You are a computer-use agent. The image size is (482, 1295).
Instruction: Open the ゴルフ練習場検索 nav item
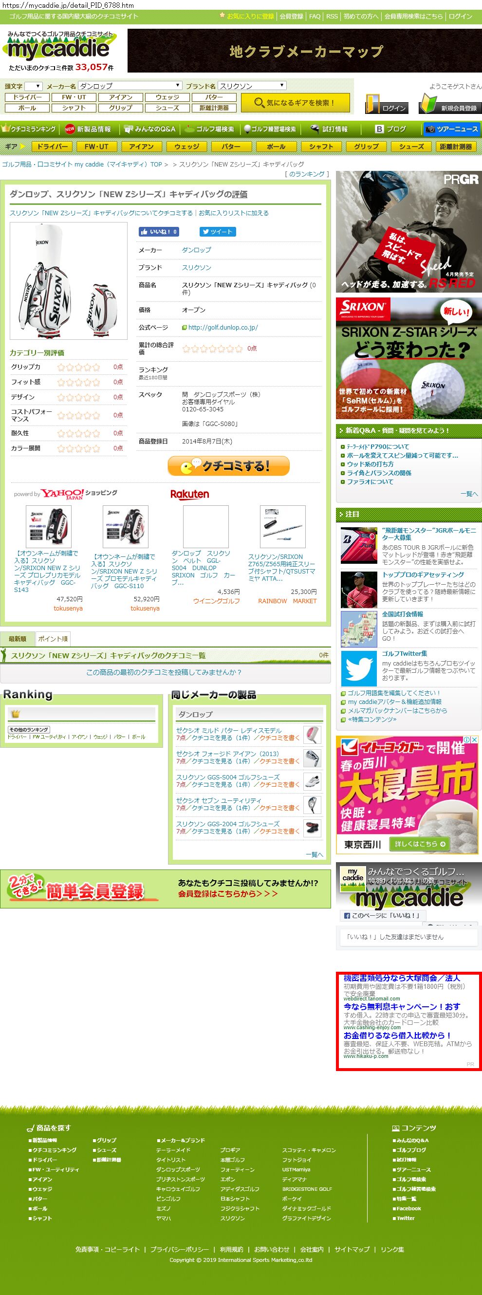pyautogui.click(x=270, y=129)
